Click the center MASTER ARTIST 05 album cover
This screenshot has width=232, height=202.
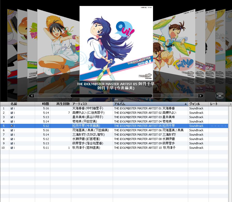tap(116, 43)
